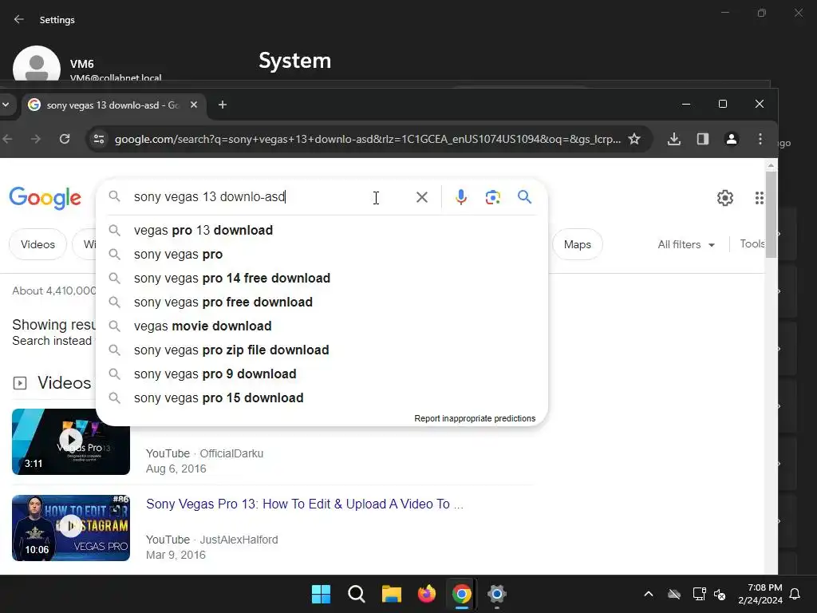The image size is (817, 613).
Task: Open Chrome three-dot menu
Action: (760, 139)
